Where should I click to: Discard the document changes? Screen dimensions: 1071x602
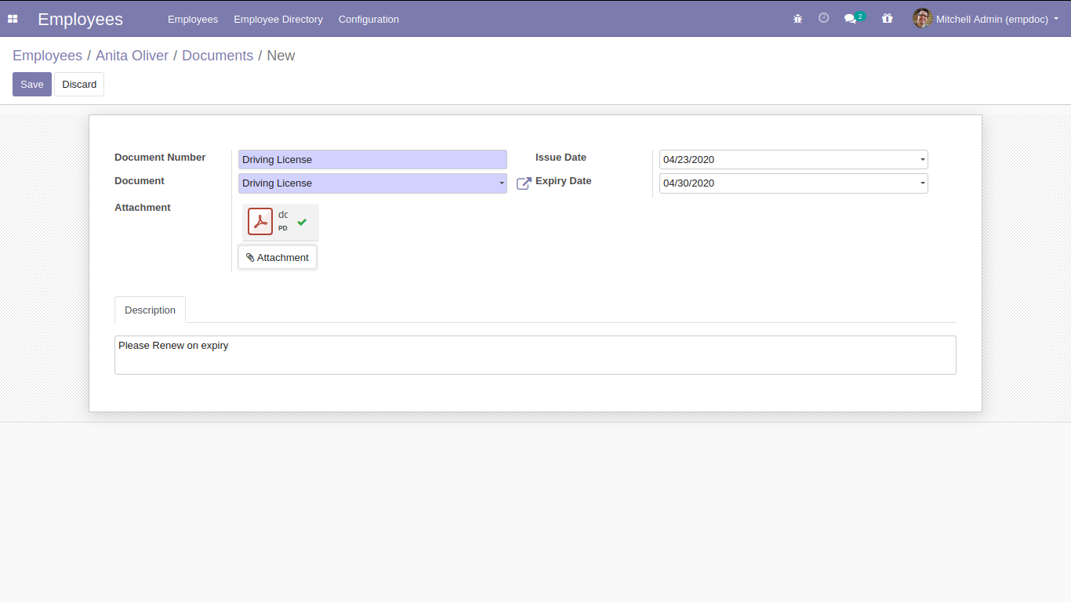click(x=79, y=85)
